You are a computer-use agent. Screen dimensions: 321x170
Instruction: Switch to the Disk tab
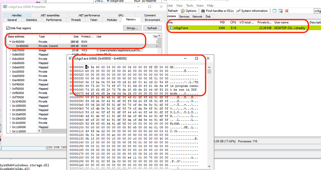[208, 17]
